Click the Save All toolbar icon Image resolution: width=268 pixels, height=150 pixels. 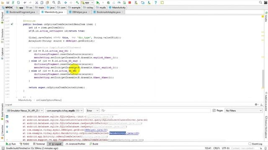(x=8, y=2)
